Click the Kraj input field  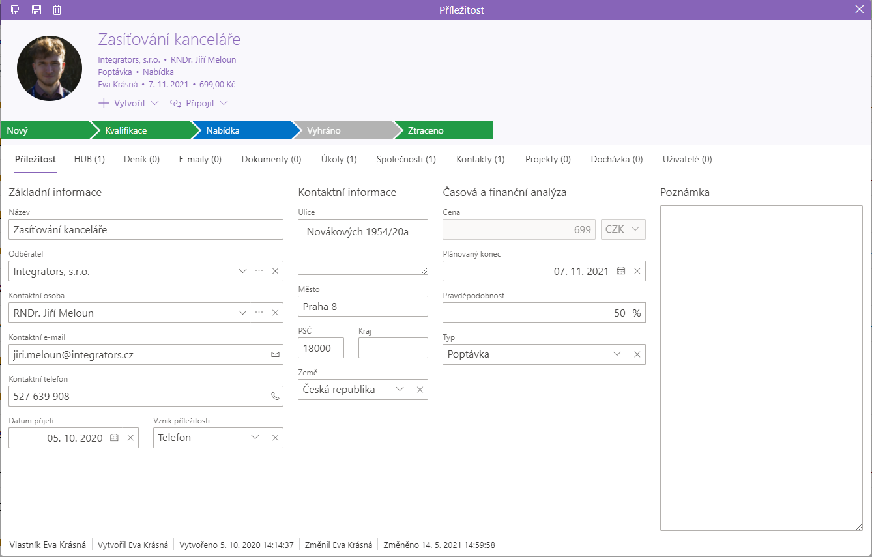pos(393,348)
